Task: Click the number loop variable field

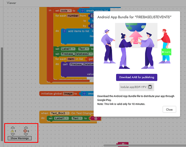Action: point(73,16)
